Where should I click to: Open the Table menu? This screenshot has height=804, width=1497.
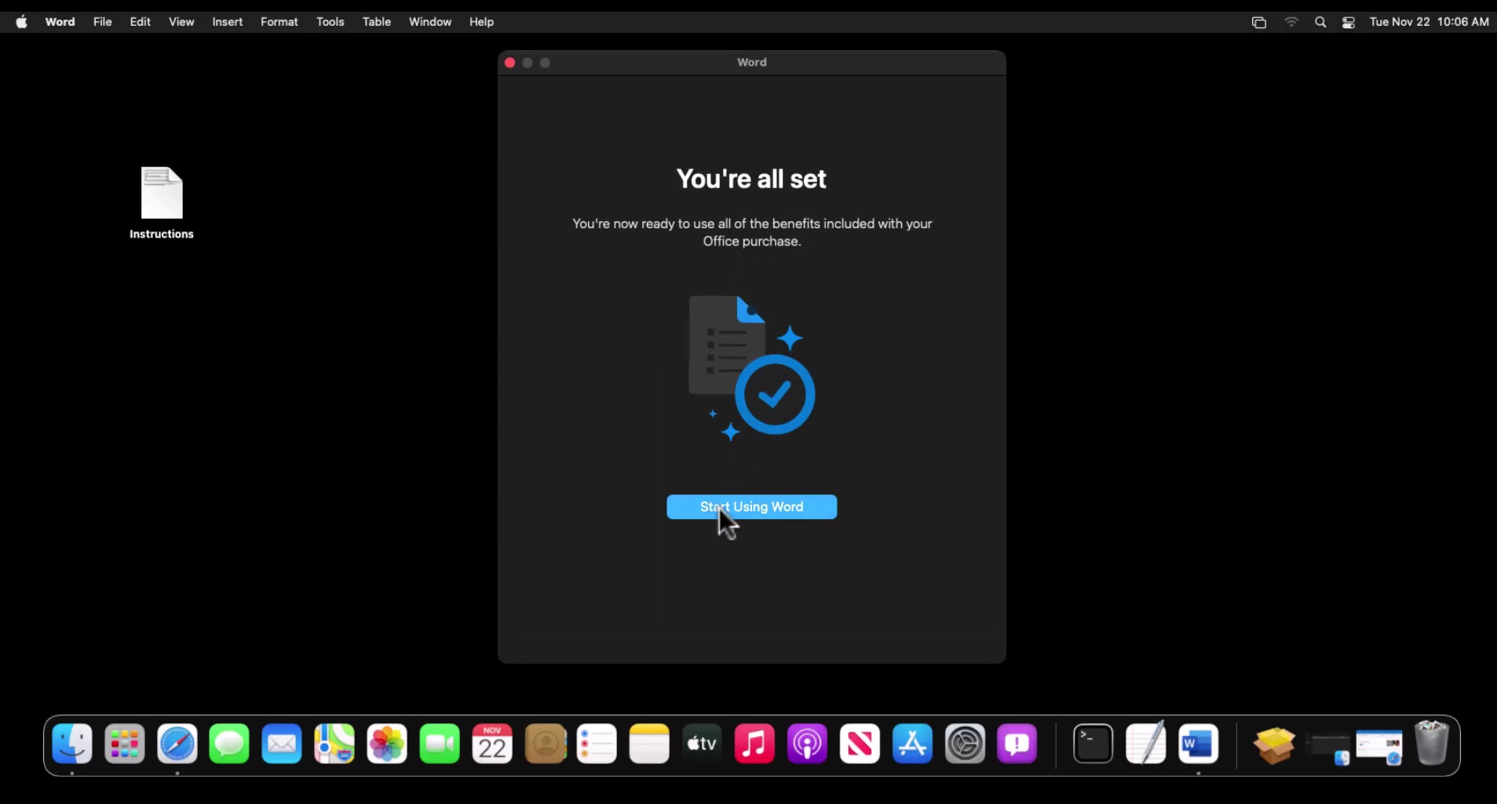376,22
